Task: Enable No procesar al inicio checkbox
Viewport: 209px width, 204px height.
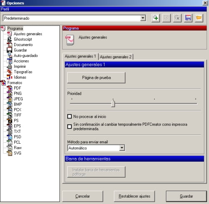Action: click(x=69, y=116)
